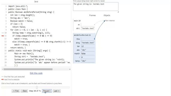
Task: Set breakpoint on line 4 int len
Action: pyautogui.click(x=22, y=15)
